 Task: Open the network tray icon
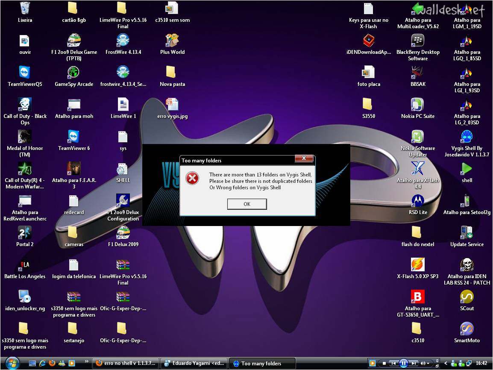click(x=469, y=363)
